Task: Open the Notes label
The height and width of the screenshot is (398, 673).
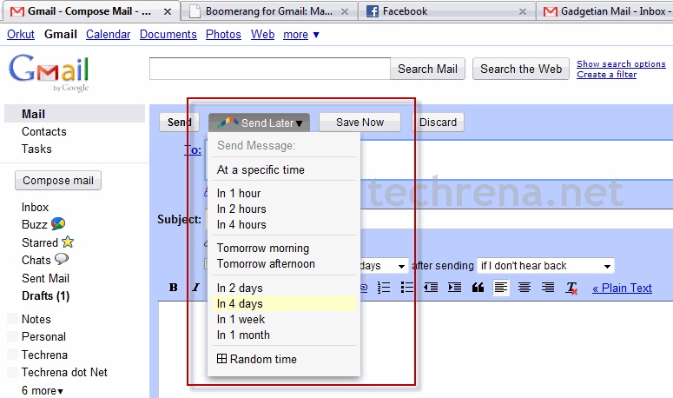Action: (36, 320)
